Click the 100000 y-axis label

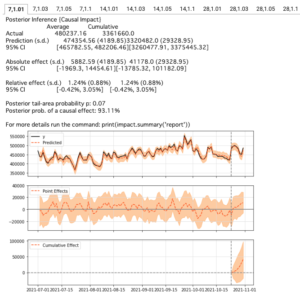pyautogui.click(x=18, y=241)
